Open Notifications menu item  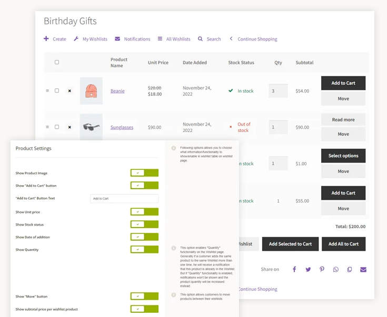pos(137,39)
